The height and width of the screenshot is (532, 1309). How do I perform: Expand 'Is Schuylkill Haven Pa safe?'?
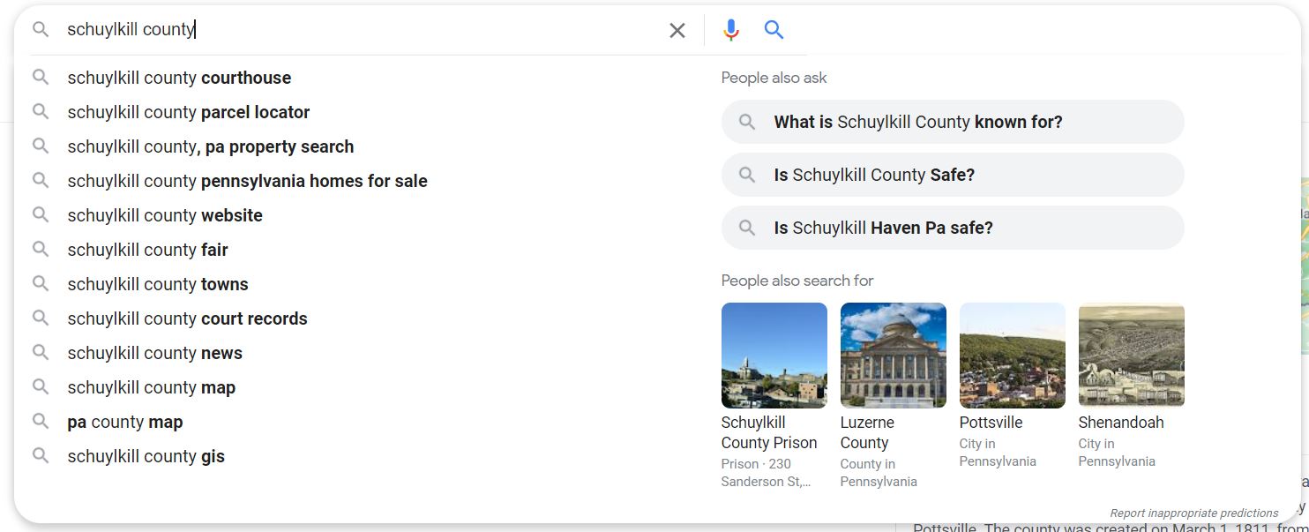pyautogui.click(x=952, y=227)
